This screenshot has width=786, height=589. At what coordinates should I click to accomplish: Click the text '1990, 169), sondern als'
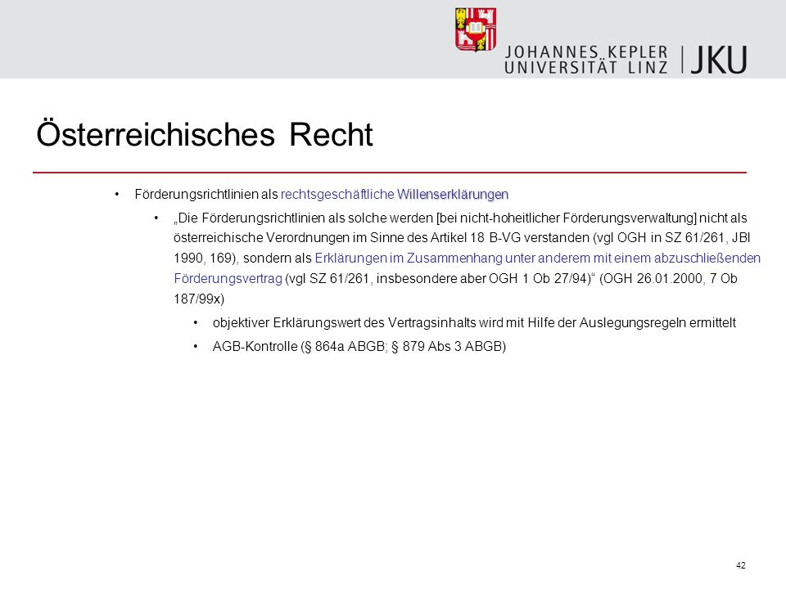[242, 258]
